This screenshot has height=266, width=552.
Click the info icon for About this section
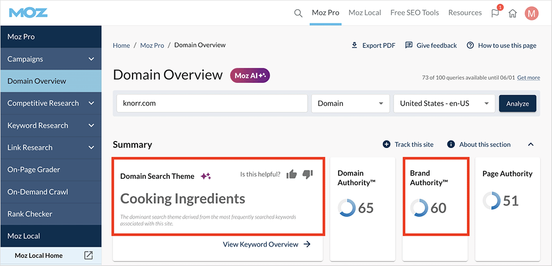(451, 144)
